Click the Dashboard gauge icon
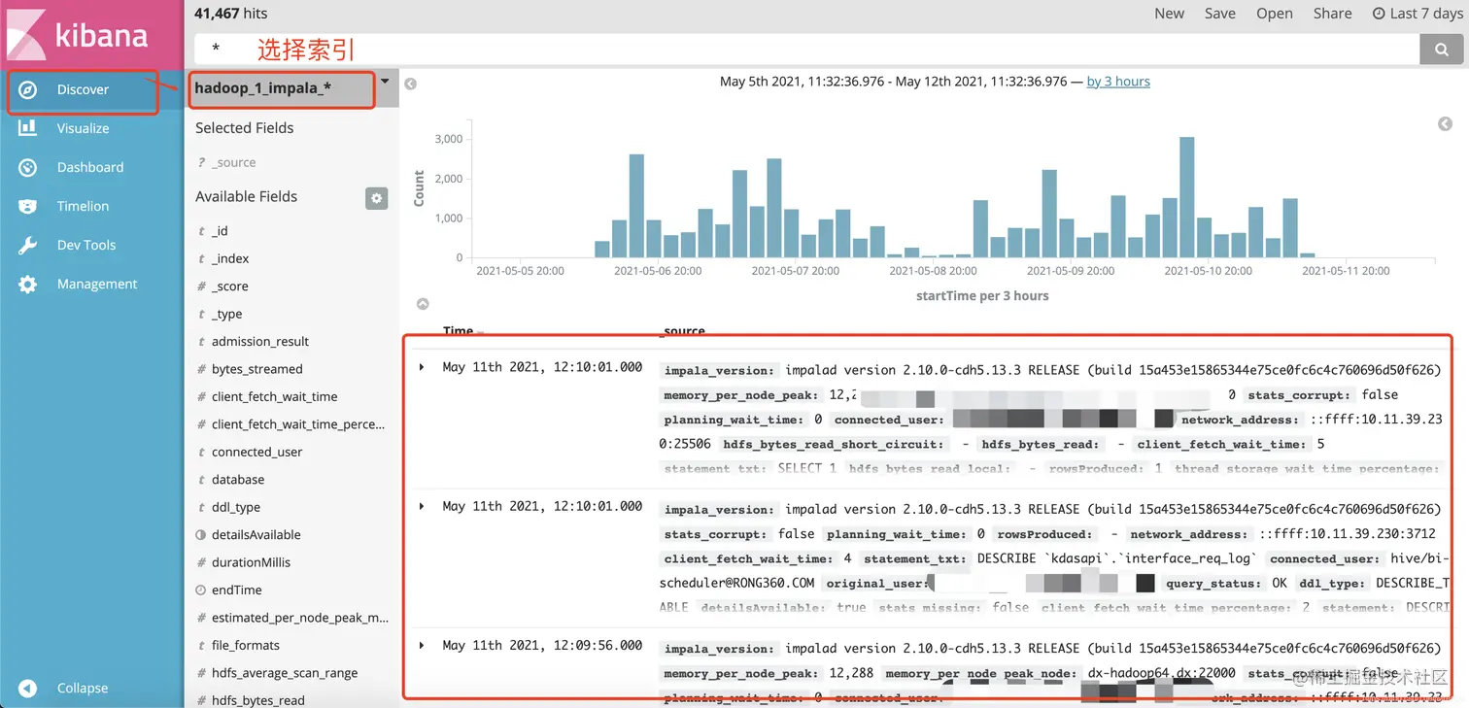Viewport: 1469px width, 708px height. [x=28, y=167]
